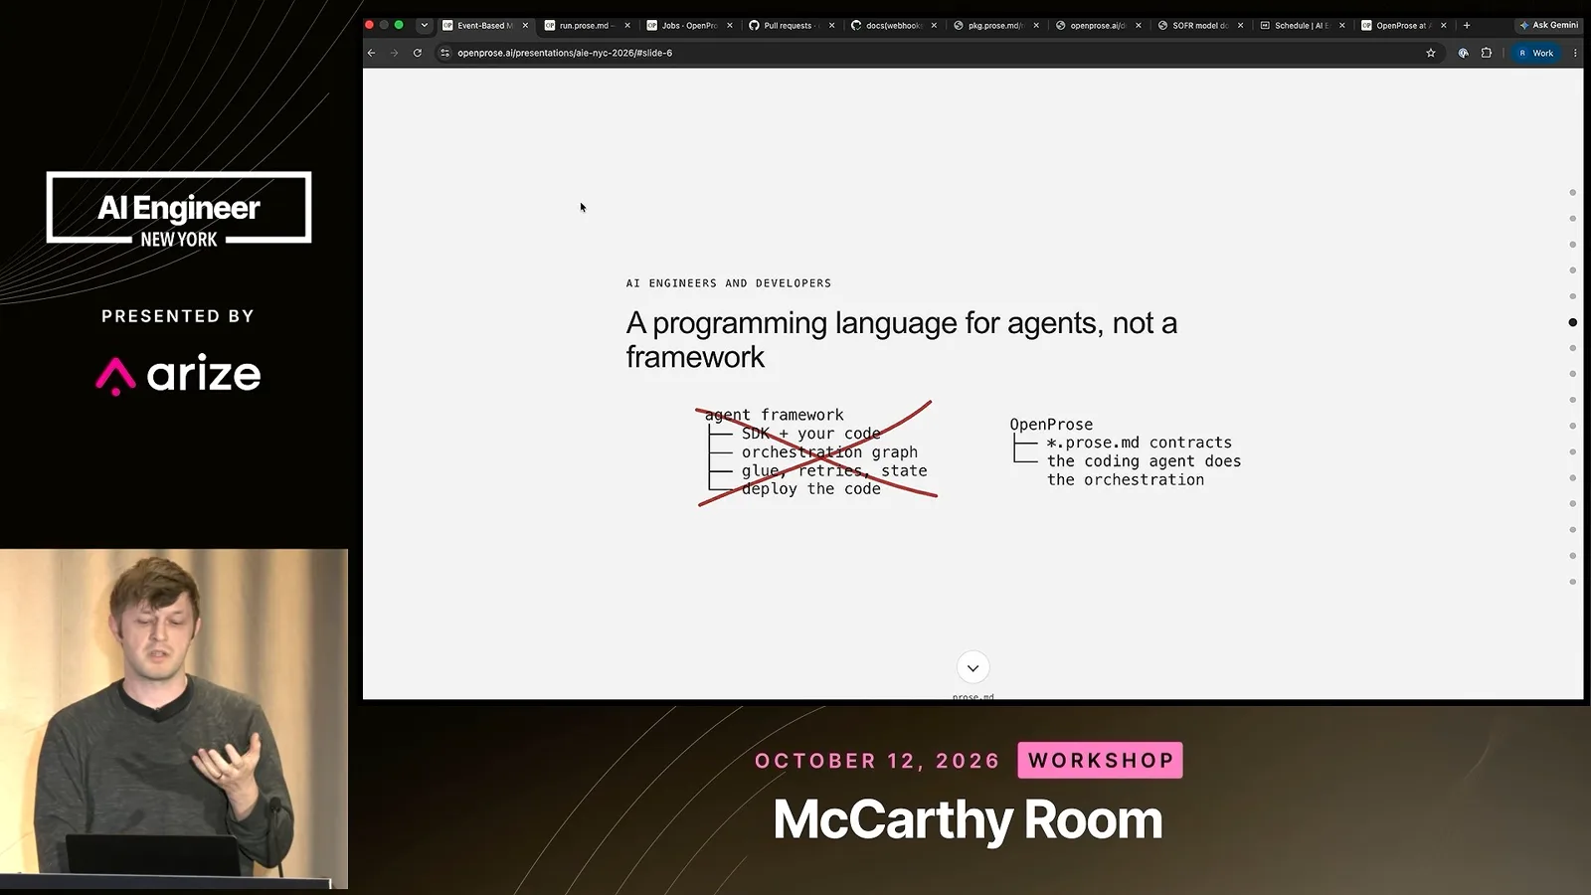Screen dimensions: 1591x895
Task: Click the 'orchestration graph' line
Action: pyautogui.click(x=829, y=452)
